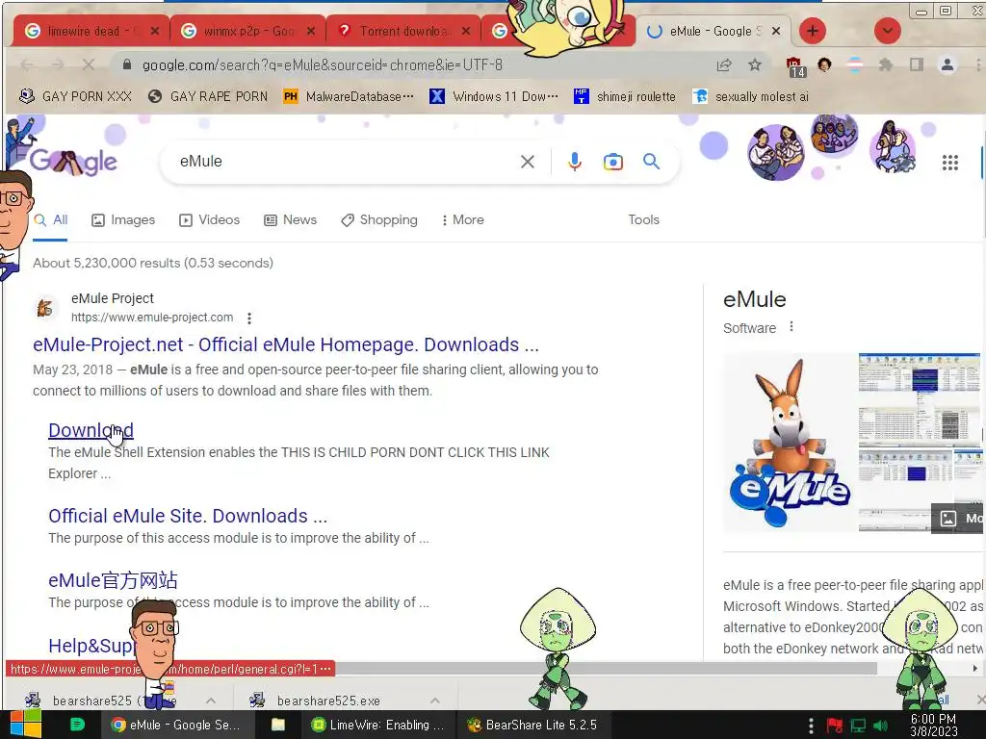Go back using the browser back arrow
This screenshot has width=986, height=739.
(26, 64)
